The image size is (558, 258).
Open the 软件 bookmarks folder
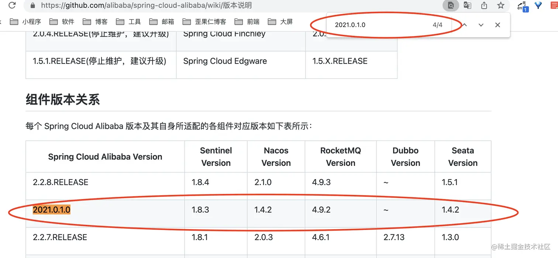pyautogui.click(x=62, y=22)
